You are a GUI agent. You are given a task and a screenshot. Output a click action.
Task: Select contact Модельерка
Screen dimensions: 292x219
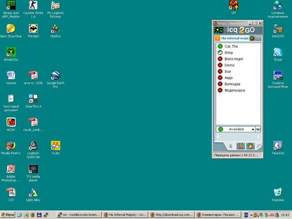click(x=238, y=91)
